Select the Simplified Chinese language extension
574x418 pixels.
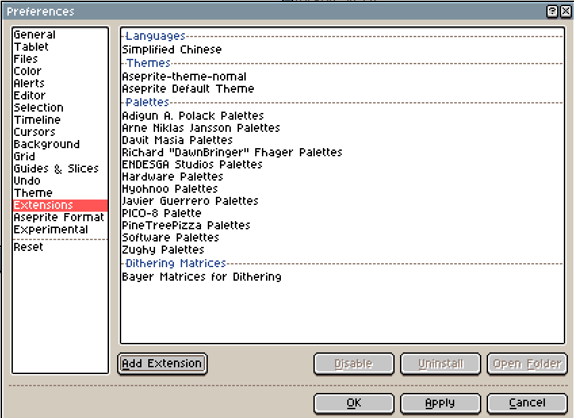click(x=343, y=49)
